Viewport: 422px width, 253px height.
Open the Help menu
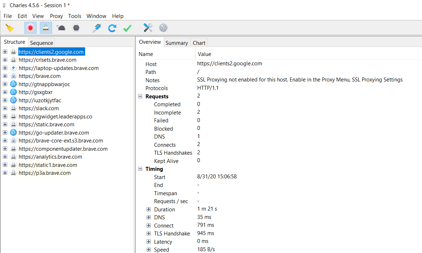[x=117, y=16]
